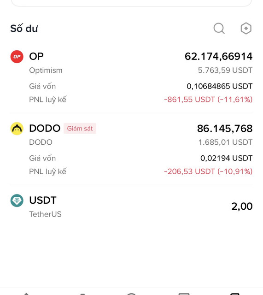Tap OP balance 62.174,66914
263x295 pixels.
[x=218, y=56]
